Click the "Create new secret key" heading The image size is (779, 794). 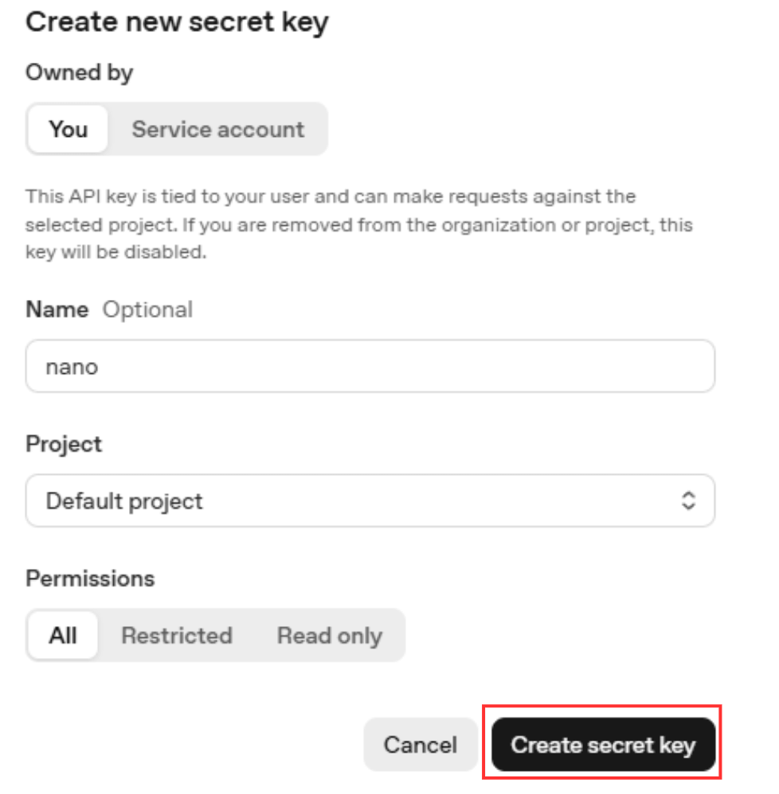click(177, 22)
